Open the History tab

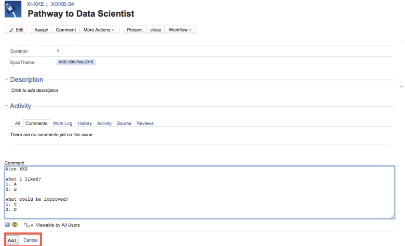tap(84, 123)
